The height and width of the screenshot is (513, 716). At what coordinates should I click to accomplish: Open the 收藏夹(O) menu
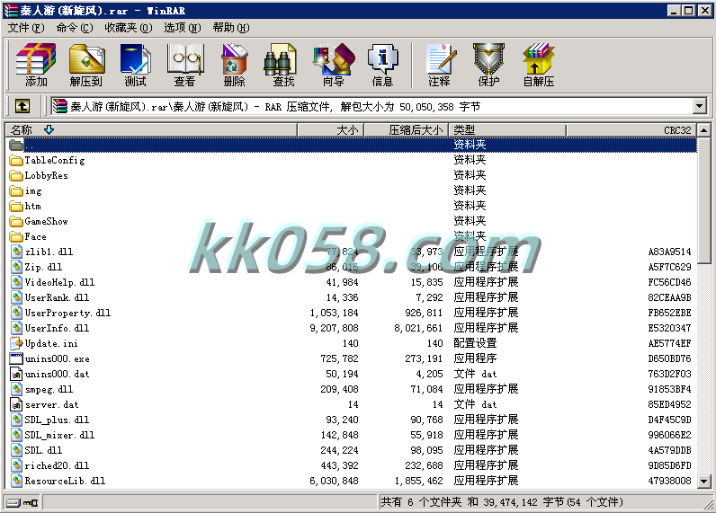[x=129, y=28]
